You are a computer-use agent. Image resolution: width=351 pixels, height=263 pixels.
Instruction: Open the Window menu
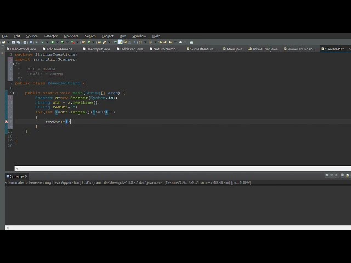(x=139, y=36)
